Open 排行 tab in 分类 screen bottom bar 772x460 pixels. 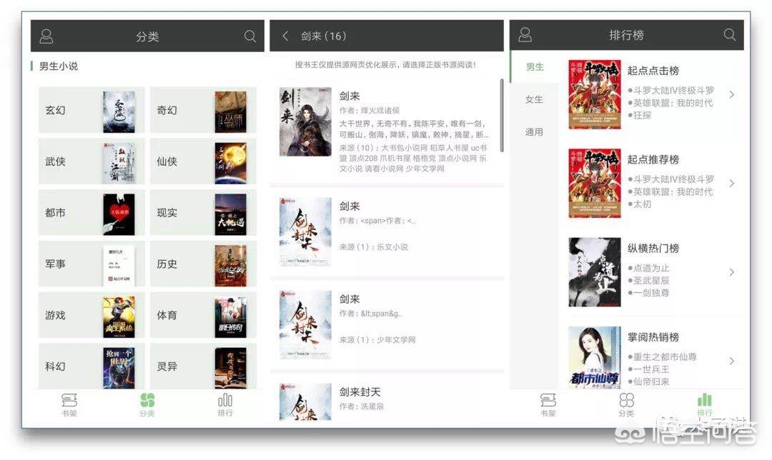click(x=225, y=404)
